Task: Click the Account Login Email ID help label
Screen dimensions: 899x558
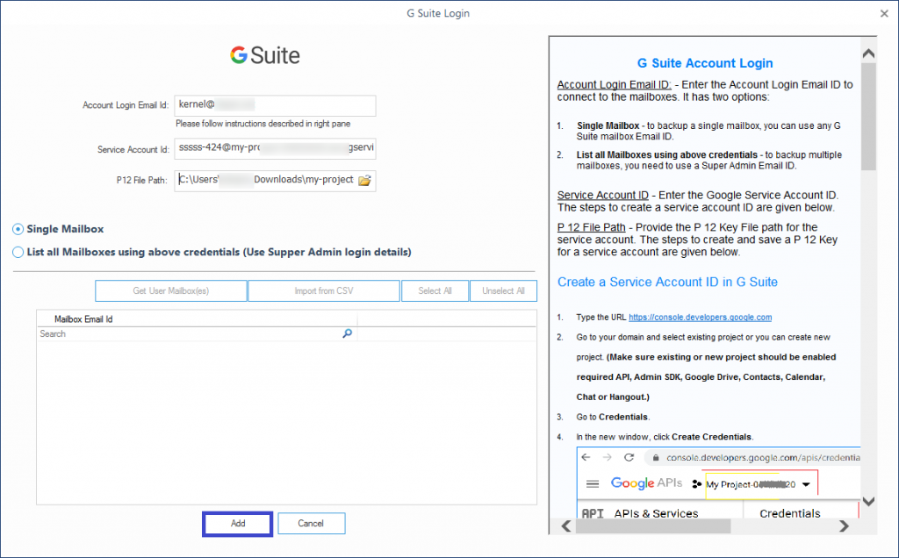Action: [x=614, y=85]
